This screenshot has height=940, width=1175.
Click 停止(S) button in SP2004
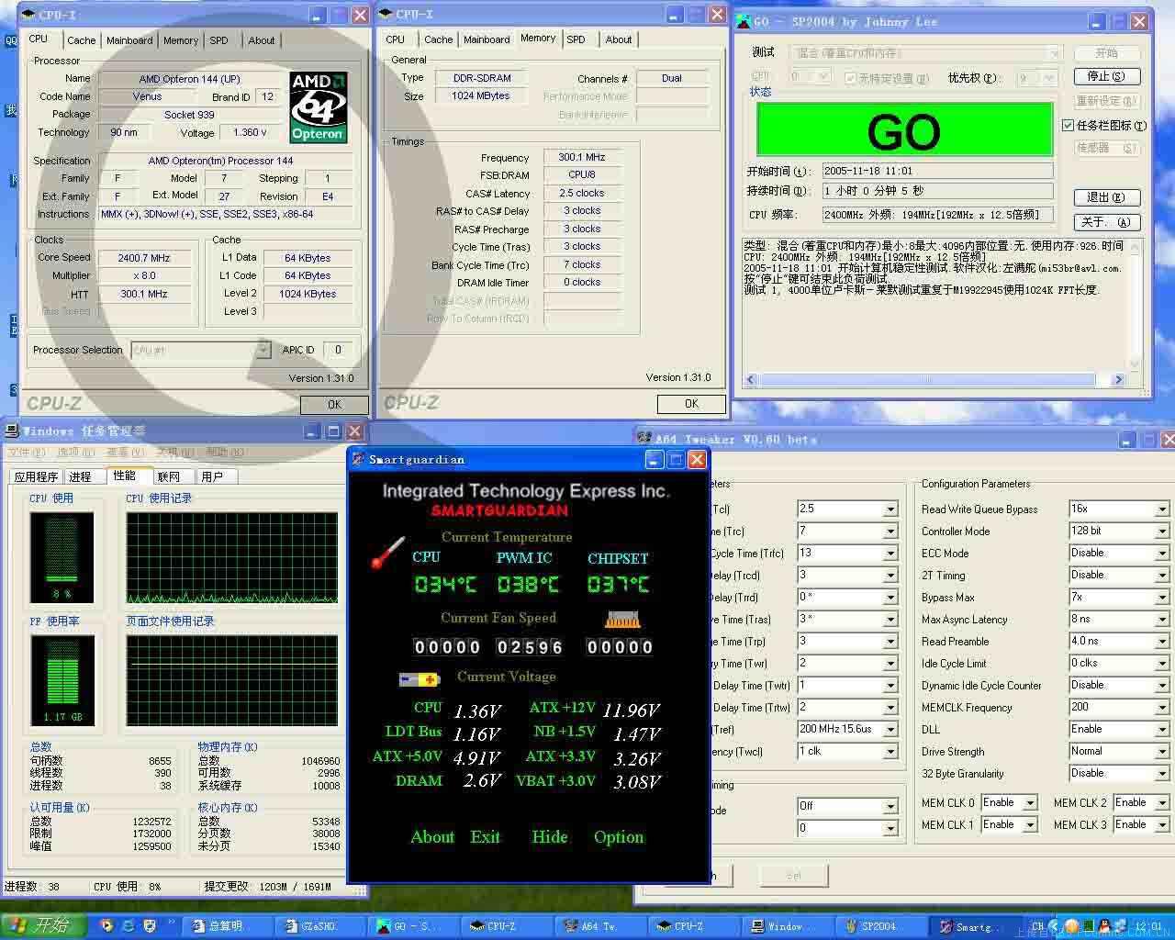pyautogui.click(x=1106, y=76)
